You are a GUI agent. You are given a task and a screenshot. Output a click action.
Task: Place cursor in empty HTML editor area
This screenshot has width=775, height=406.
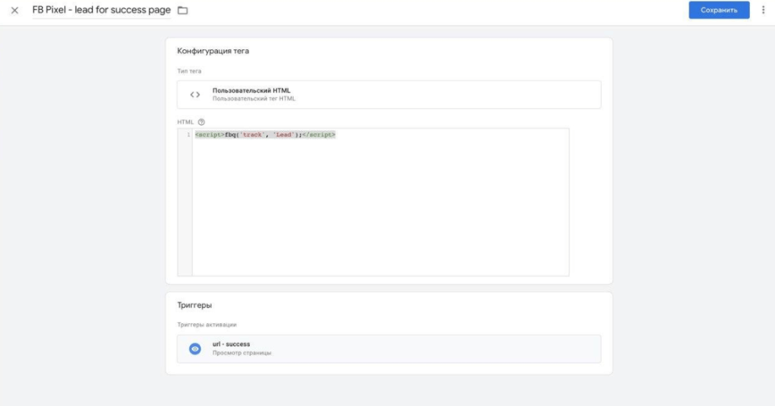pos(378,212)
